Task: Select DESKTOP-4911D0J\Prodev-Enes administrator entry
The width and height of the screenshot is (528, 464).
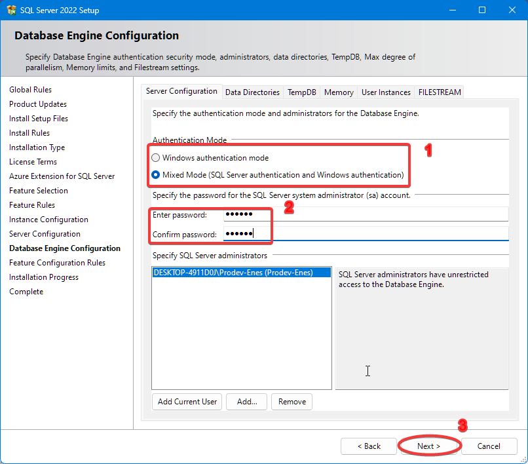Action: pos(242,272)
